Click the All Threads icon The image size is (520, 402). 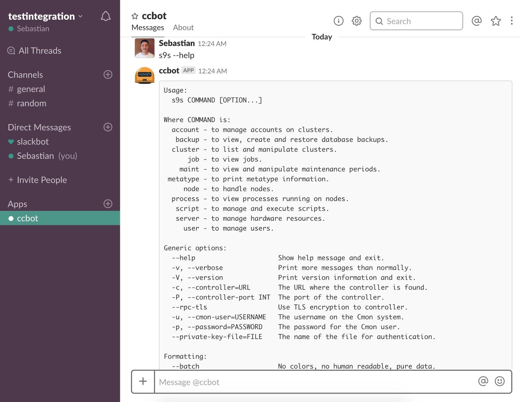pyautogui.click(x=11, y=51)
